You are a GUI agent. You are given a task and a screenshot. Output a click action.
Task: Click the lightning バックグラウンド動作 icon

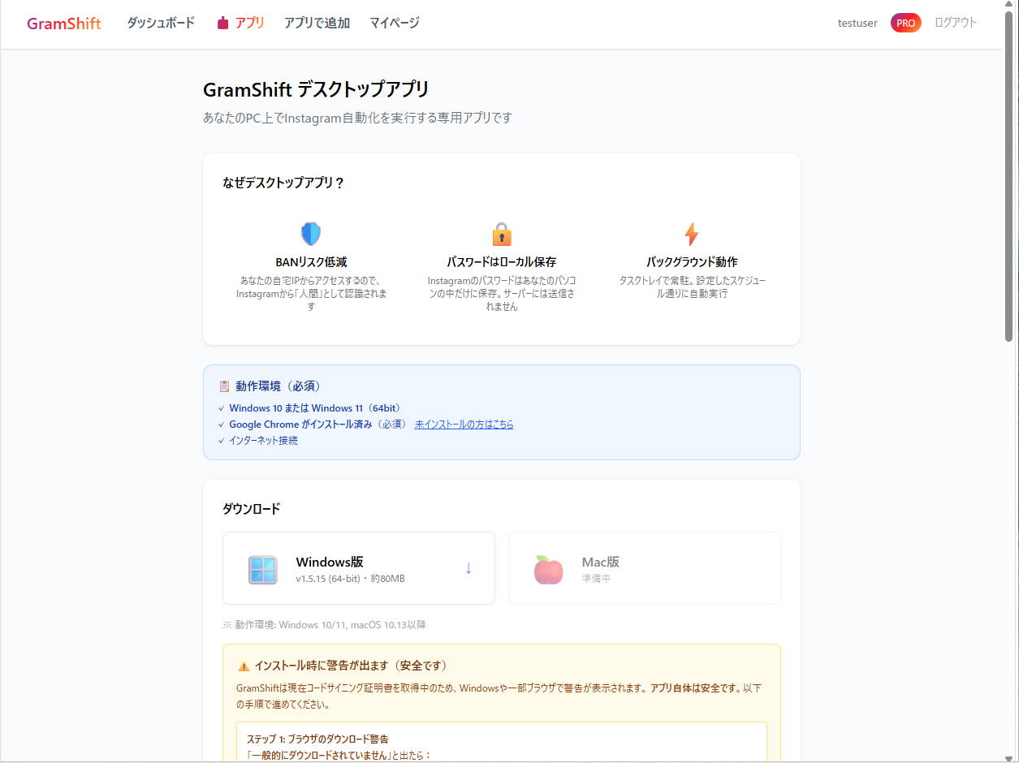[x=692, y=234]
